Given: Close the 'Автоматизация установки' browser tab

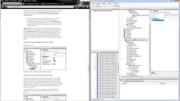Looking at the screenshot, I should click(x=40, y=4).
